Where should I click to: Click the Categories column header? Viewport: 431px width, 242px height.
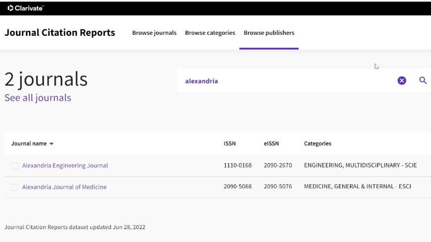coord(318,144)
